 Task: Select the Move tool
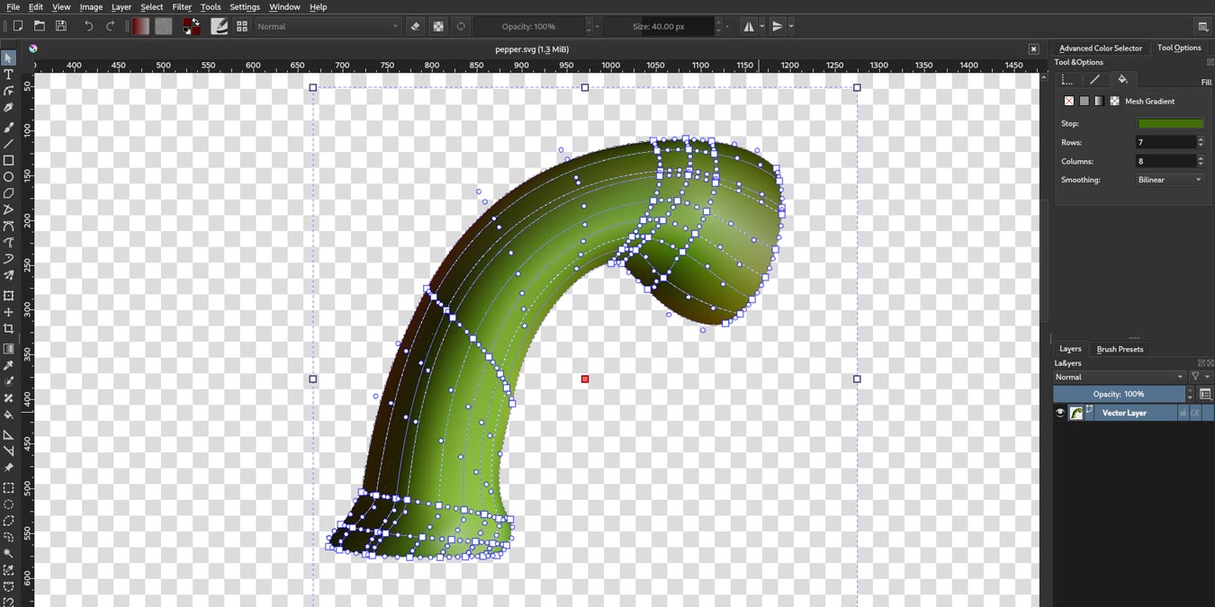[x=8, y=312]
